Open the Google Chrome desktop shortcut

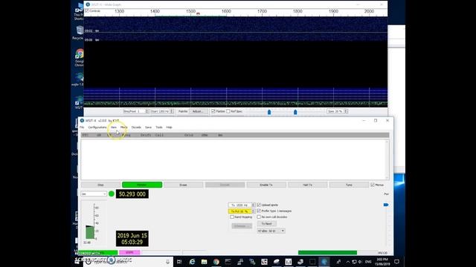80,58
